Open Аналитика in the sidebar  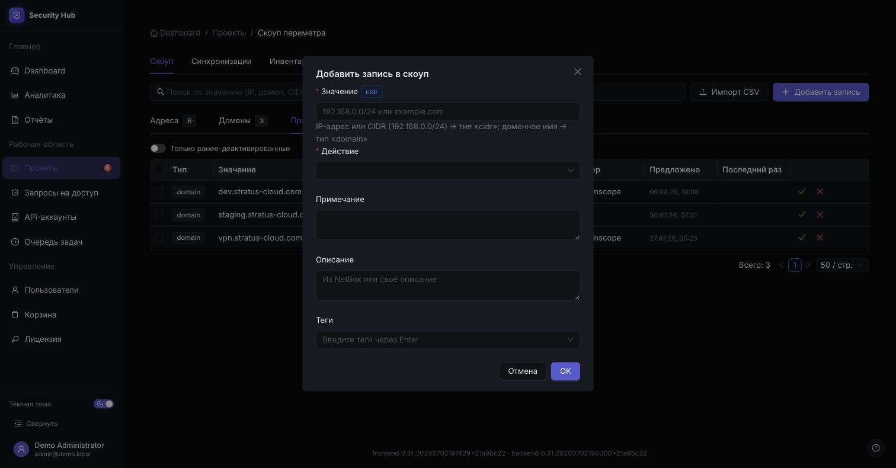(62, 95)
